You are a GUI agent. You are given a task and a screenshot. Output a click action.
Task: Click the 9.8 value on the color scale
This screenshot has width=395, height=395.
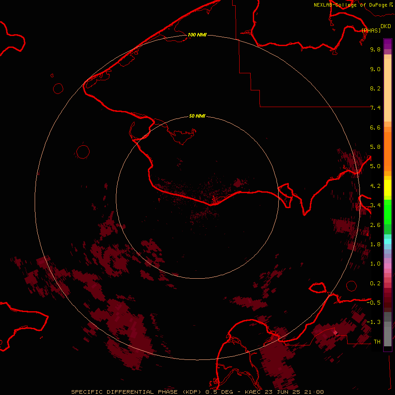[375, 49]
